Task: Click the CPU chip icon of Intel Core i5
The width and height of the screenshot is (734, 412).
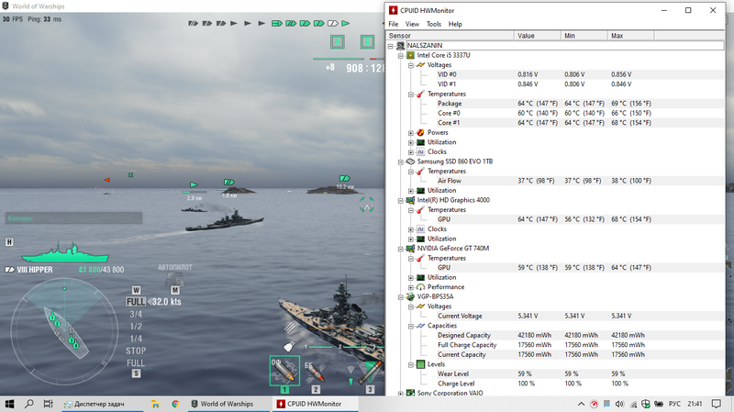Action: click(x=410, y=55)
